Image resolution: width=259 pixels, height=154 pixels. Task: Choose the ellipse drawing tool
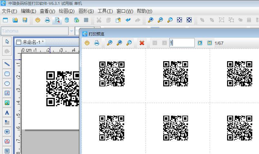[x=7, y=83]
